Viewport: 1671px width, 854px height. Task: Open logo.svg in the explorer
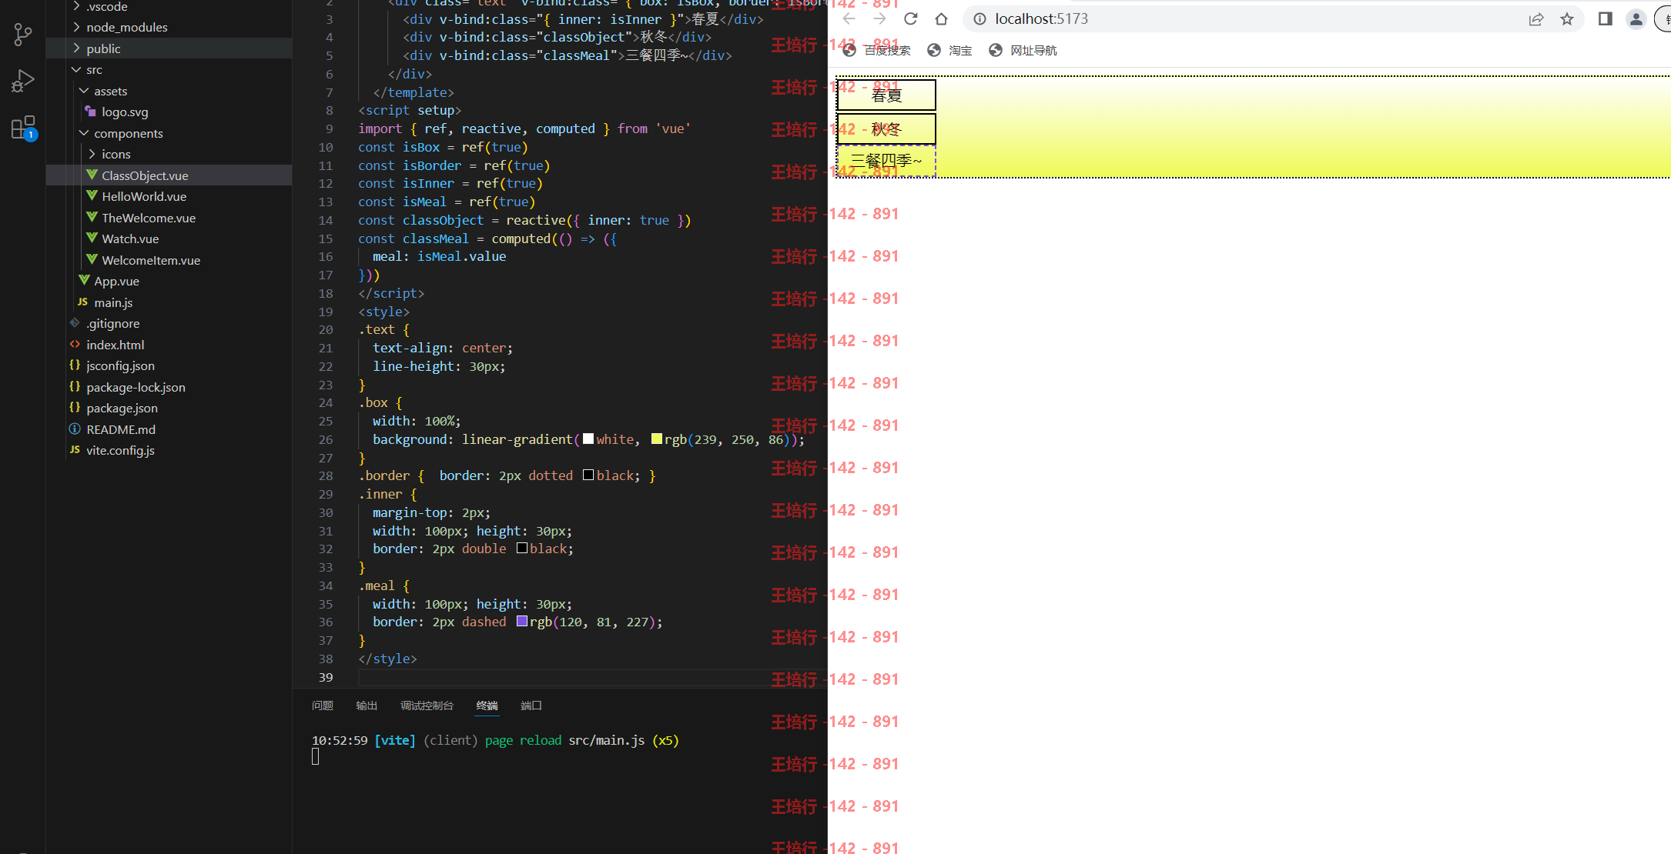(169, 112)
